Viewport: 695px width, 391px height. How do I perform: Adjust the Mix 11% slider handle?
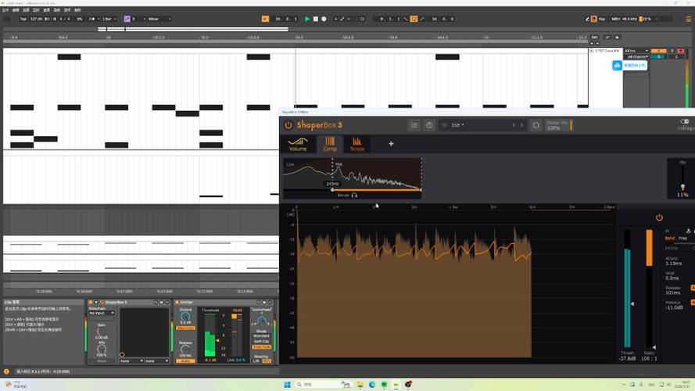click(682, 187)
